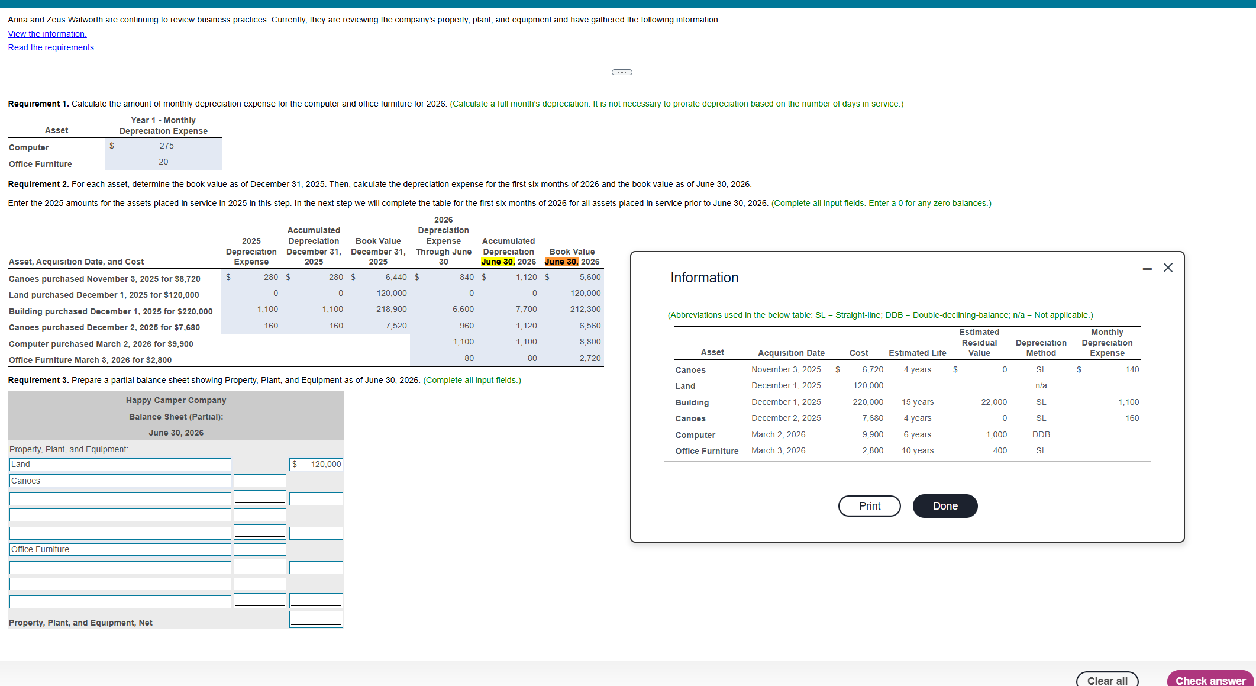Open the Read the requirements link
Screen dimensions: 1256x686
click(x=52, y=47)
